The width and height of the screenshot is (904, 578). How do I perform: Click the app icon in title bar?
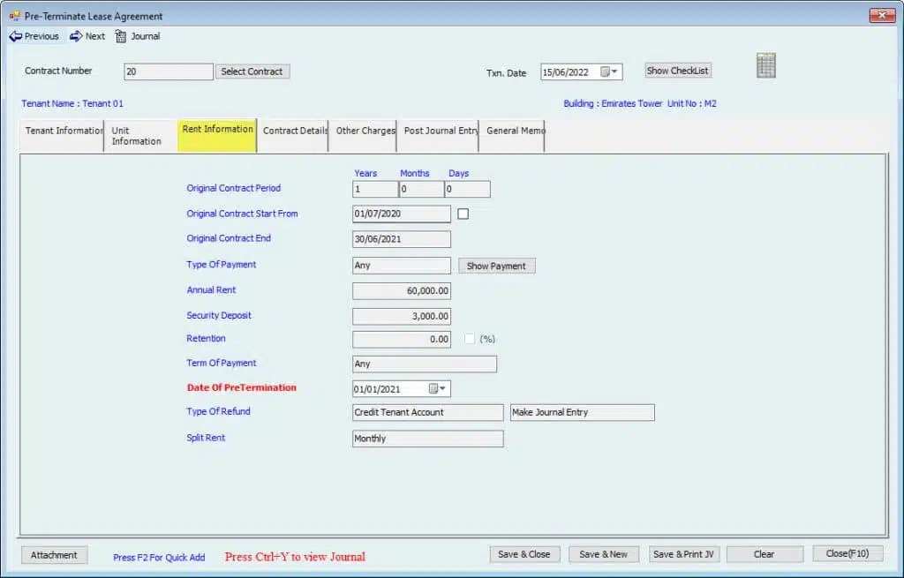(13, 16)
